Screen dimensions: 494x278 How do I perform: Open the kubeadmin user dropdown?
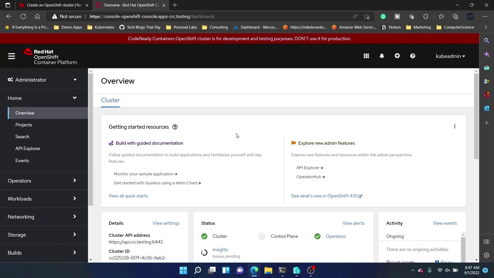click(x=450, y=56)
